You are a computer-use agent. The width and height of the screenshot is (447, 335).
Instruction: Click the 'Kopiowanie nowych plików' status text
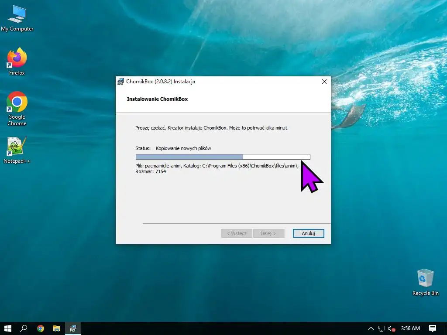(183, 148)
